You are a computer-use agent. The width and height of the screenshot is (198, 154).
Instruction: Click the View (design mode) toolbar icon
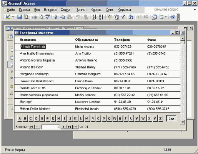click(x=8, y=17)
